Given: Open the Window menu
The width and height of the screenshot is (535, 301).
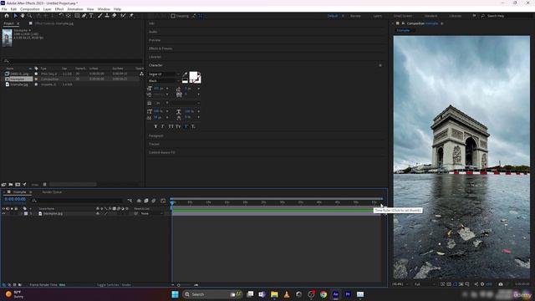Looking at the screenshot, I should [x=104, y=9].
